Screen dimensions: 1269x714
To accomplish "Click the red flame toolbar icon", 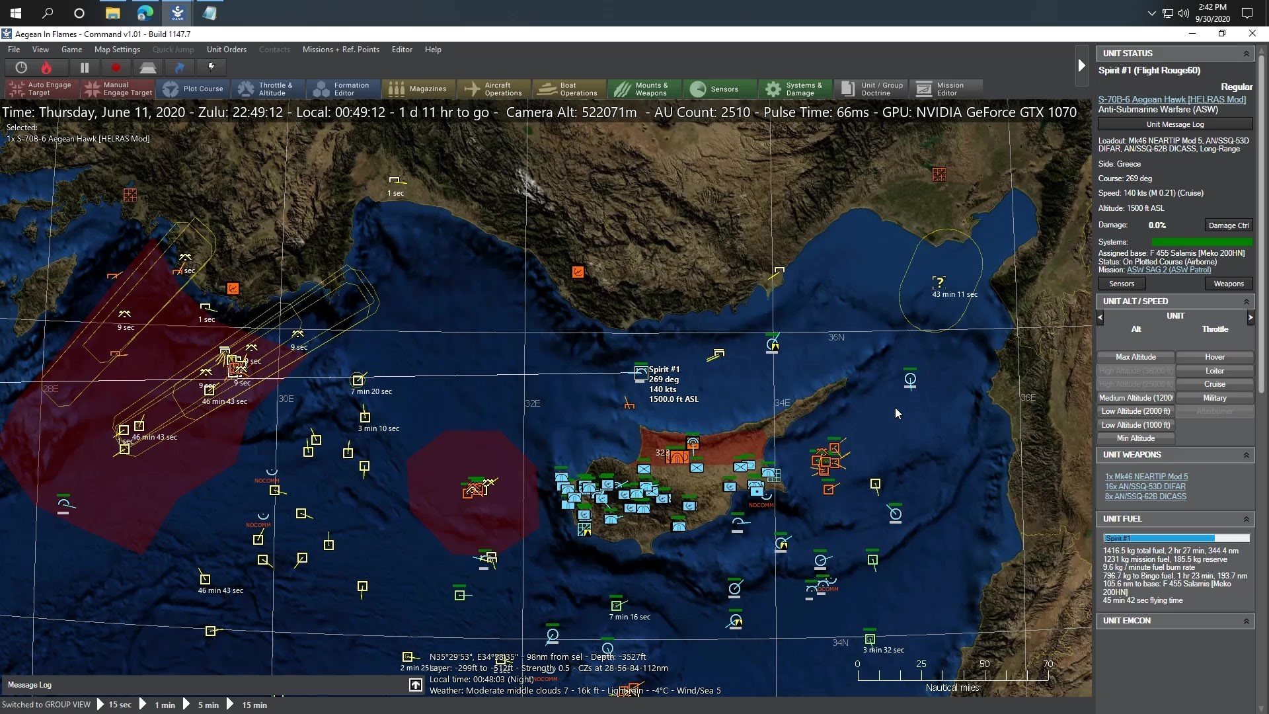I will tap(46, 67).
